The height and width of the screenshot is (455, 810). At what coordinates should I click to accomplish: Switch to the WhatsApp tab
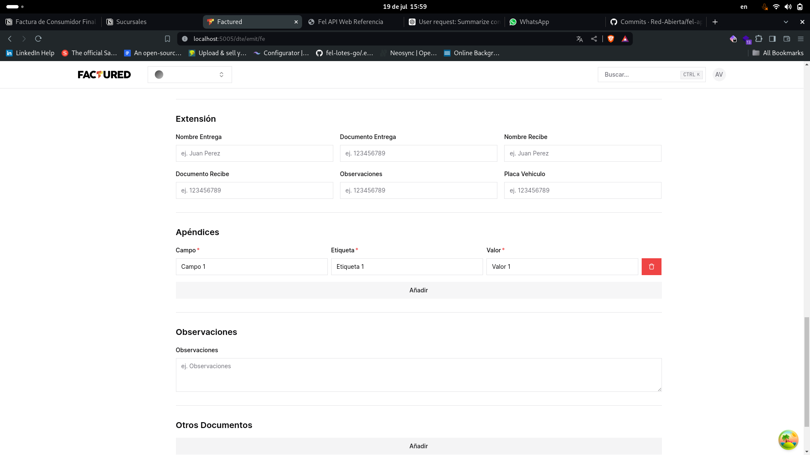tap(534, 22)
